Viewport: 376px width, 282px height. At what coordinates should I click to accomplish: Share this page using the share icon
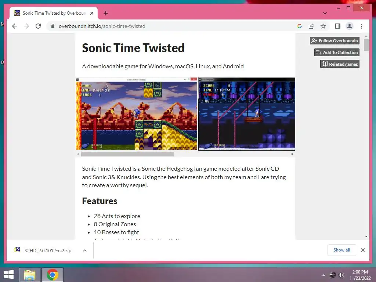(311, 26)
